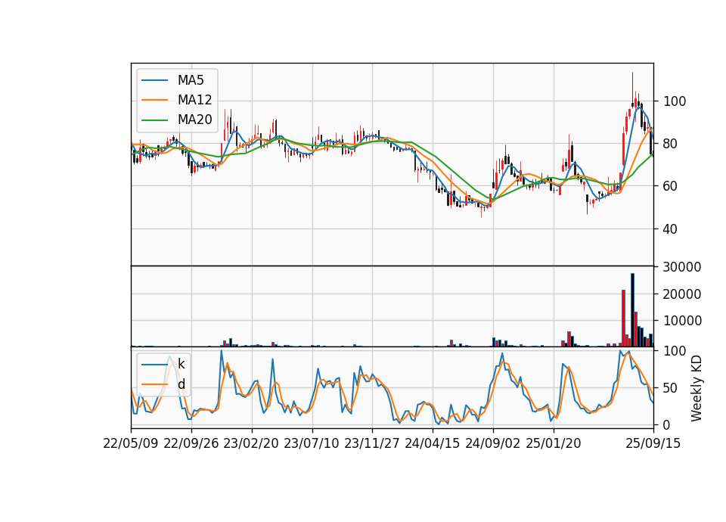Viewport: 726px width, 522px height.
Task: Click the volume axis value 20000
Action: (x=682, y=294)
